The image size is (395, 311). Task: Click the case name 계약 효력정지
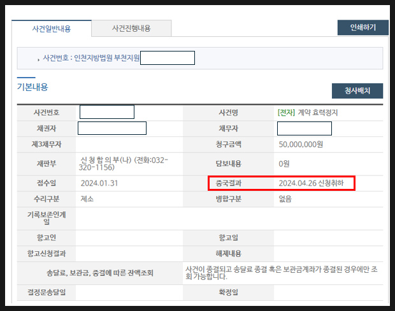click(308, 113)
